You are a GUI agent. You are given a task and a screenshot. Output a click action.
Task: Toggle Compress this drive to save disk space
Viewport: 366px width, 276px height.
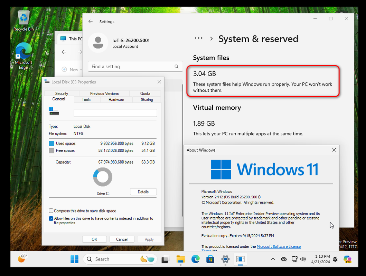coord(51,211)
